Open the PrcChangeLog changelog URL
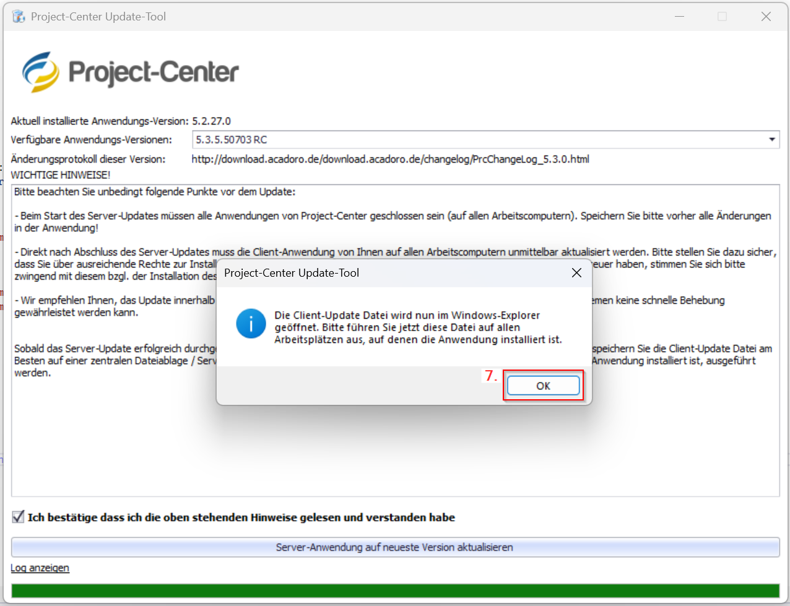This screenshot has height=606, width=790. [390, 159]
